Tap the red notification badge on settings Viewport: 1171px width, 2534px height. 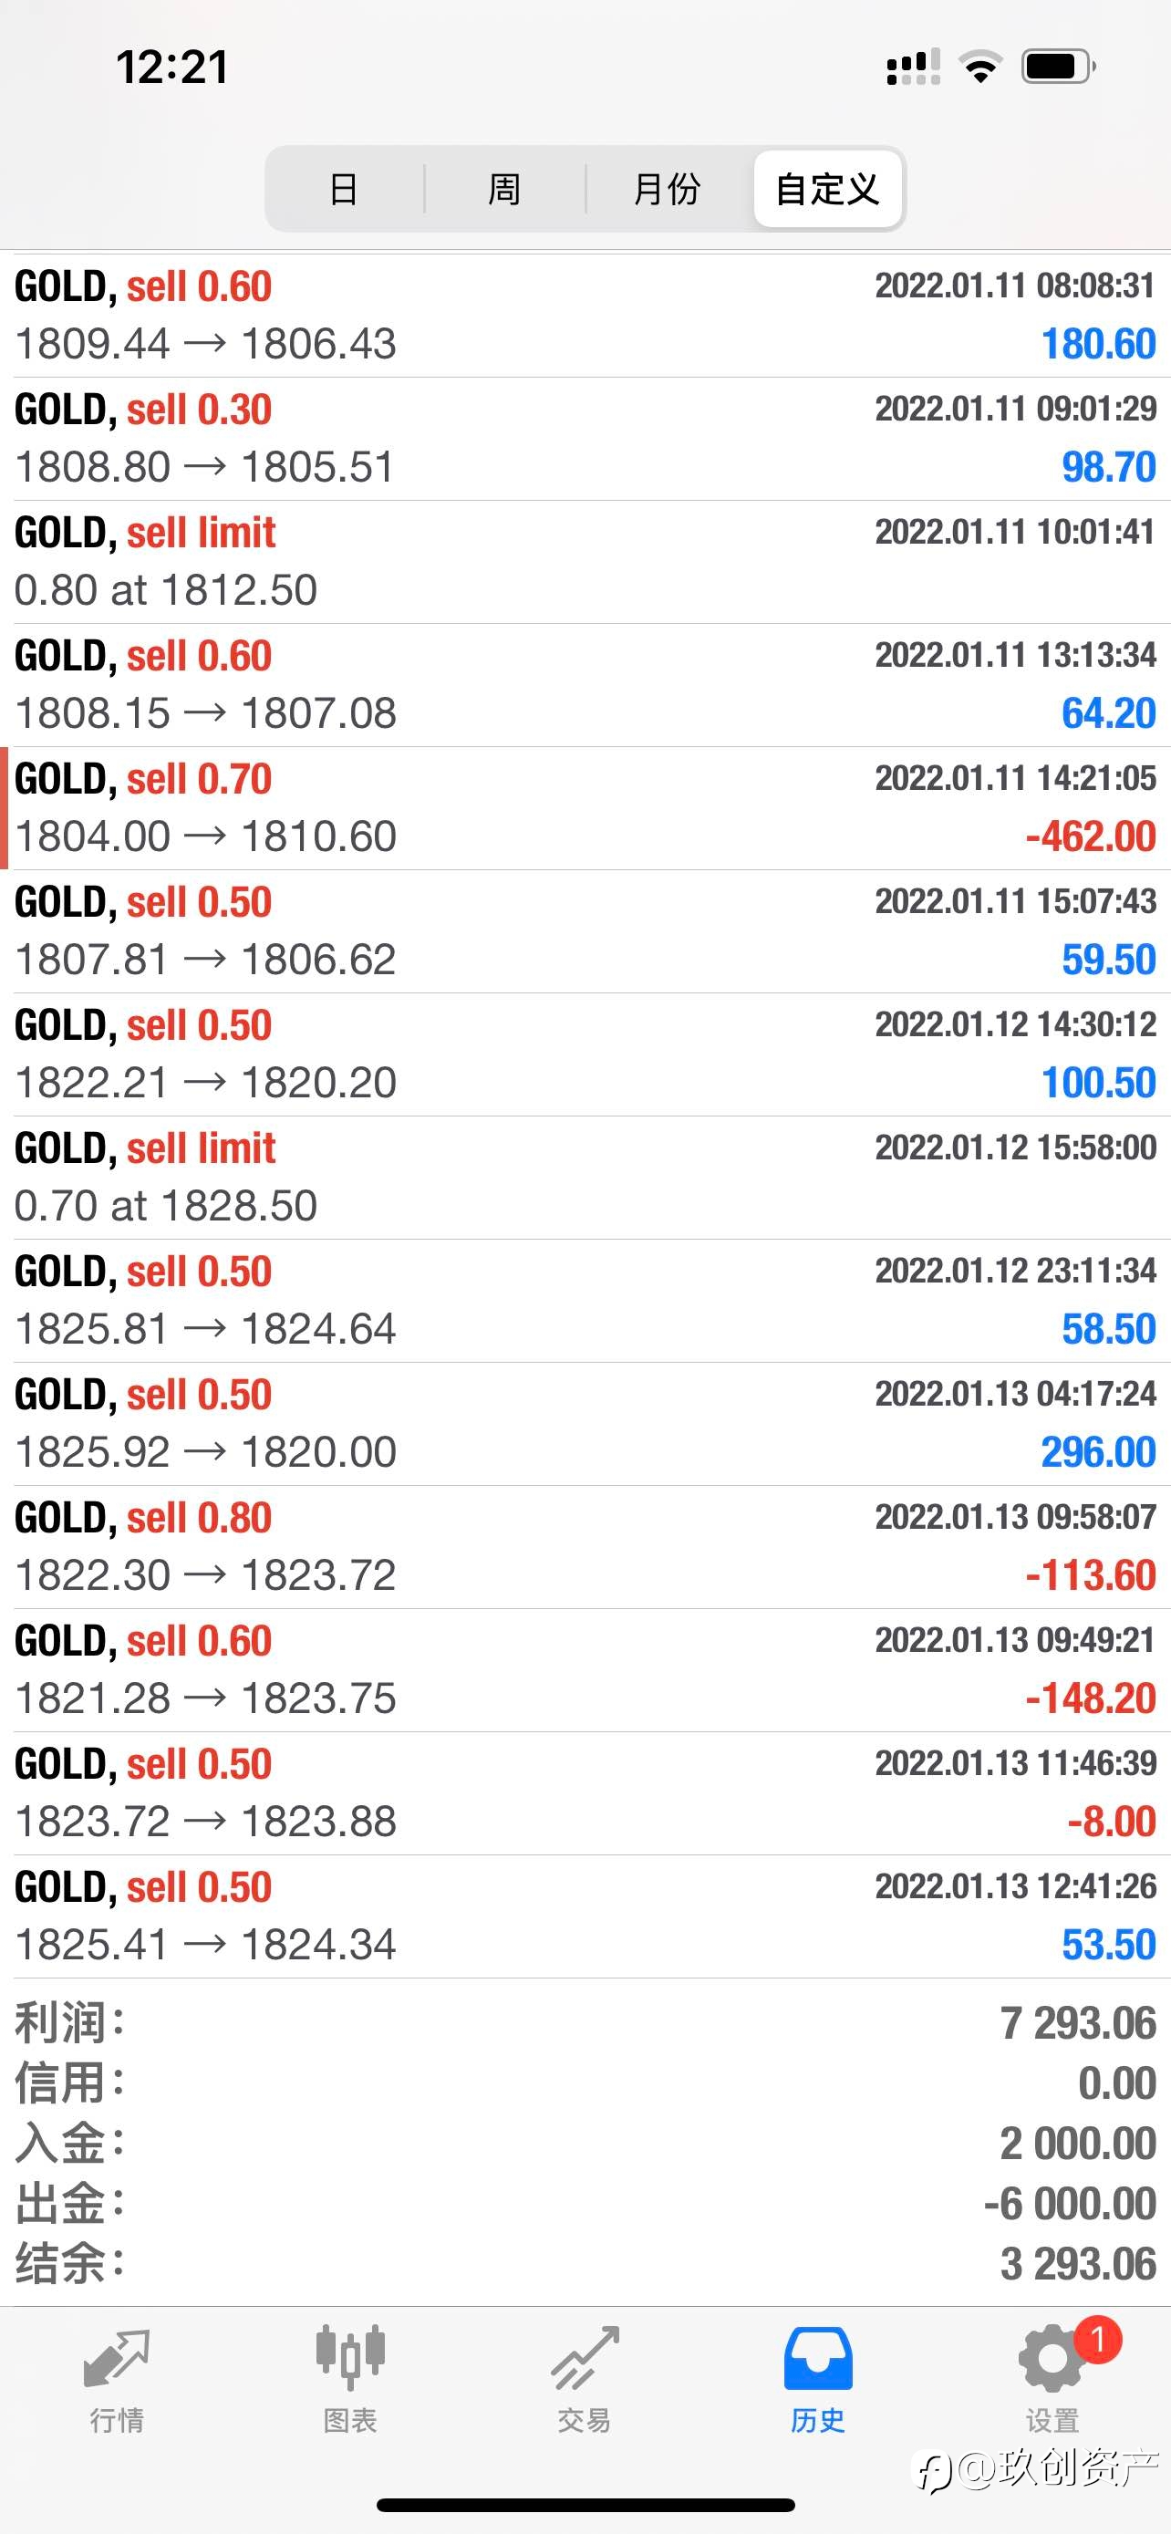coord(1097,2339)
